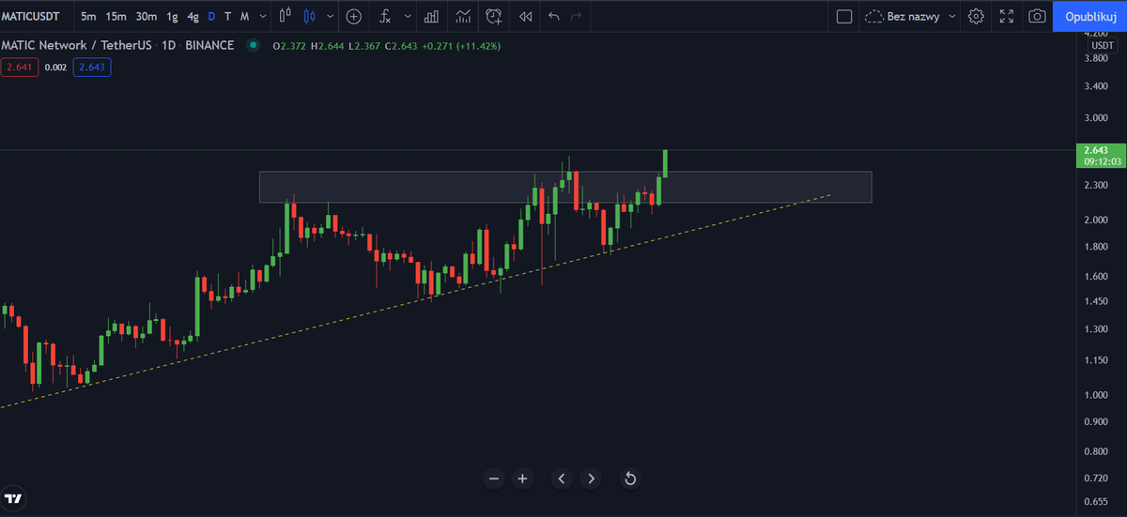Image resolution: width=1127 pixels, height=517 pixels.
Task: Click the redo arrow
Action: point(577,16)
